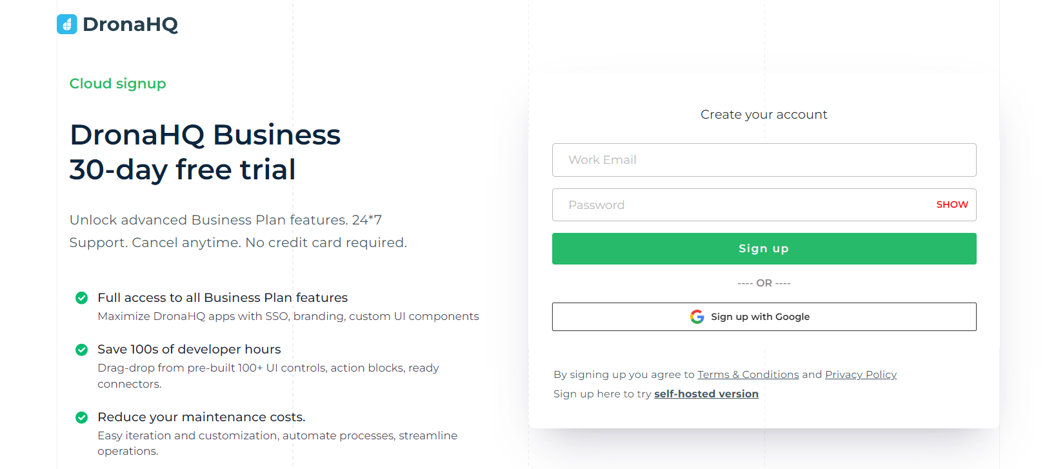Click the Cloud signup label

click(x=117, y=83)
